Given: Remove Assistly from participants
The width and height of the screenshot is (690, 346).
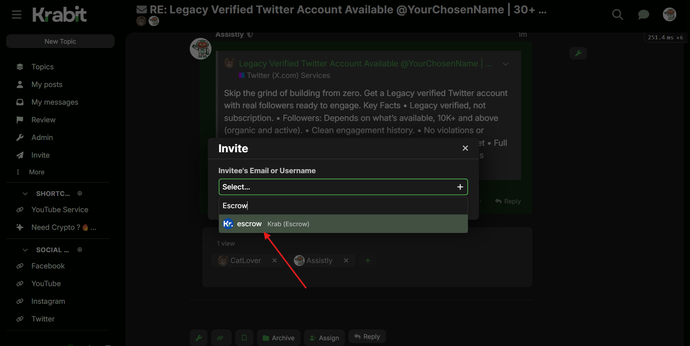Looking at the screenshot, I should 346,260.
